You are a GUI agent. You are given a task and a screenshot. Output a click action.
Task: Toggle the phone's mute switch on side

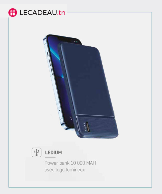coord(47,54)
